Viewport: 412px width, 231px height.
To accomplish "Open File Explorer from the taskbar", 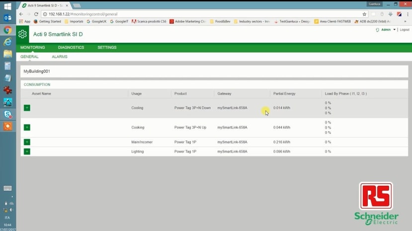I will pyautogui.click(x=7, y=54).
